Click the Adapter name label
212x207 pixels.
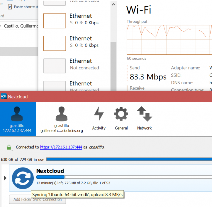(185, 68)
